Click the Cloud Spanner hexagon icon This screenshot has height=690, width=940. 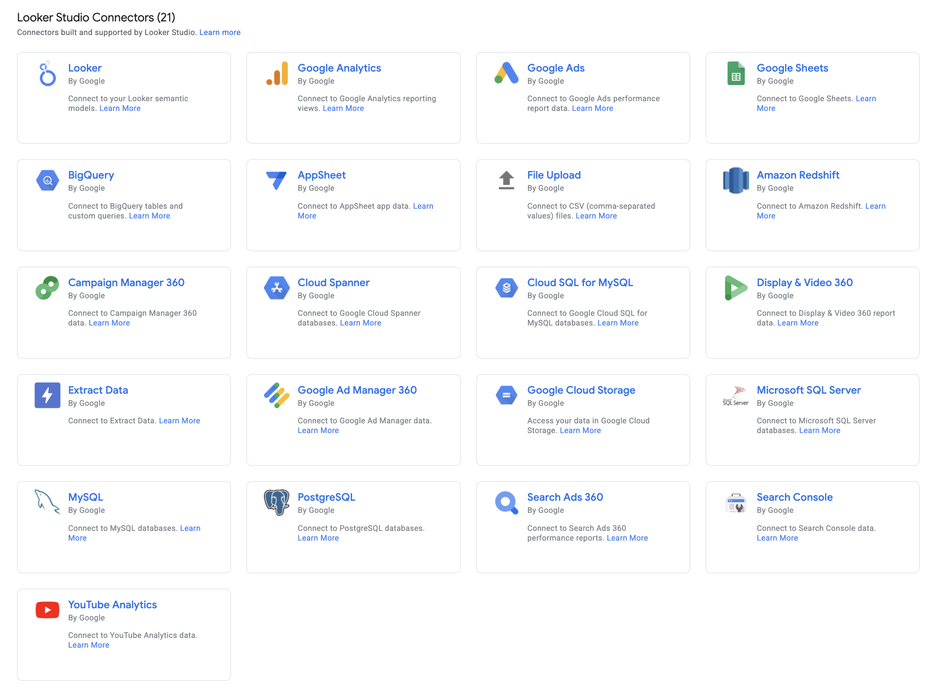click(x=277, y=288)
